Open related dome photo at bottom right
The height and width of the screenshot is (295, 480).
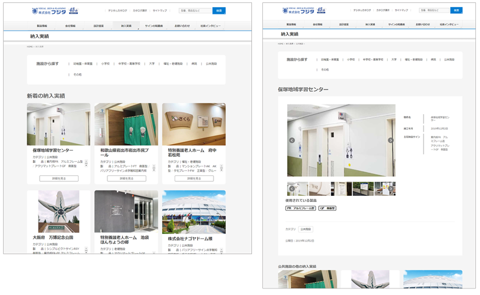point(433,279)
